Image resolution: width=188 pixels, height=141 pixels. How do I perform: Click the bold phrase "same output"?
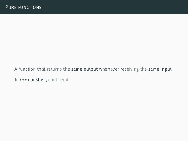click(x=84, y=69)
